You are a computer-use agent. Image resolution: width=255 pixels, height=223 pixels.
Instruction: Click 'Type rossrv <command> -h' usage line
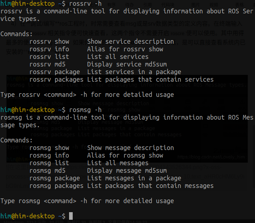tap(87, 95)
